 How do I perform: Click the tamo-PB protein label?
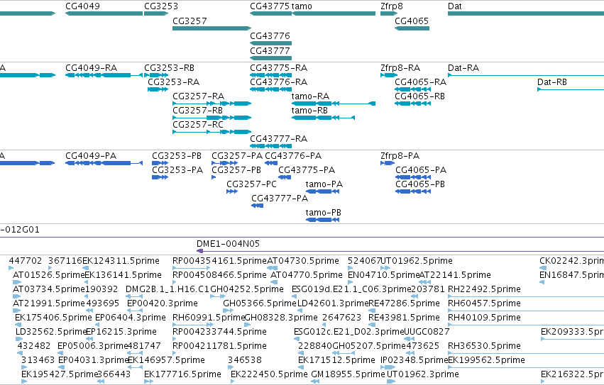(x=324, y=213)
